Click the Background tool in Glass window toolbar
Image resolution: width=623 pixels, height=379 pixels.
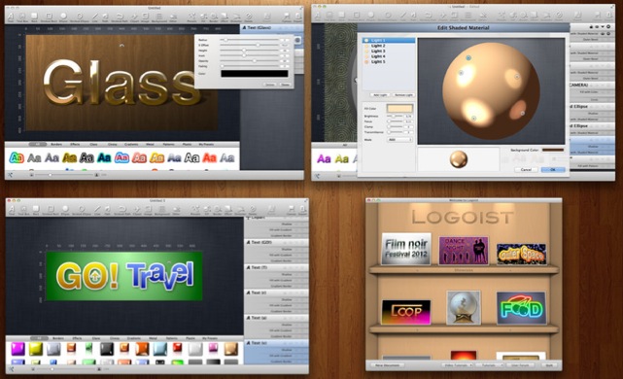click(159, 17)
